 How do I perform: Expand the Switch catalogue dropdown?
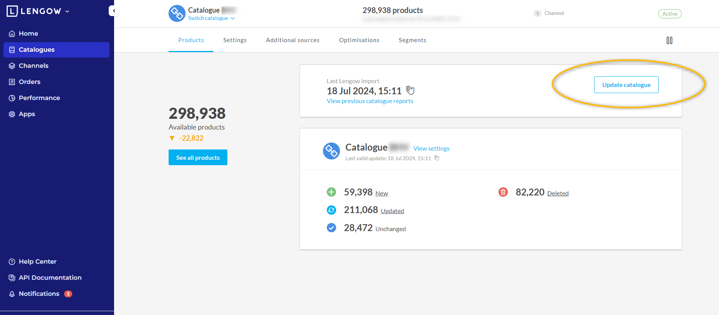[x=211, y=18]
